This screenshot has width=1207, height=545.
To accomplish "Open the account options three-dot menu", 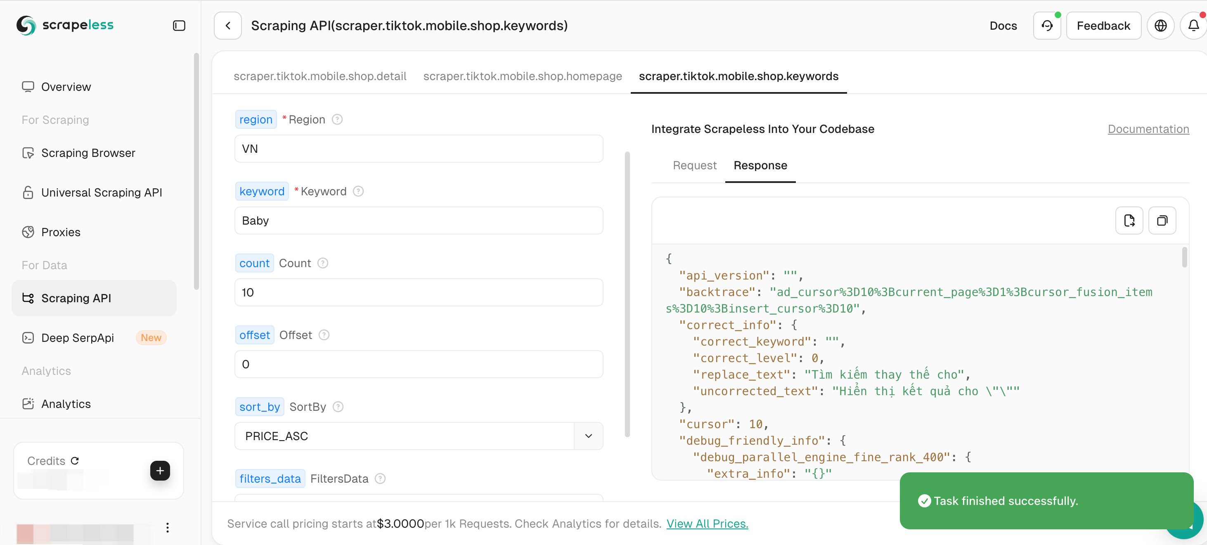I will click(x=167, y=528).
